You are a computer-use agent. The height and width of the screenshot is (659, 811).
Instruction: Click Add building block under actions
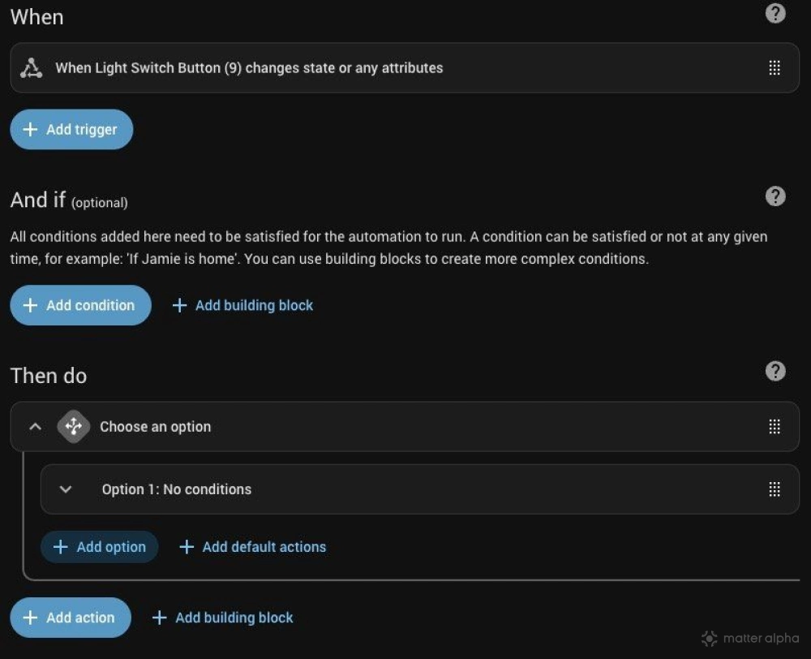coord(223,618)
